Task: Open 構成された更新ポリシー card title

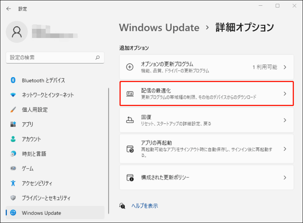Action: coord(165,177)
